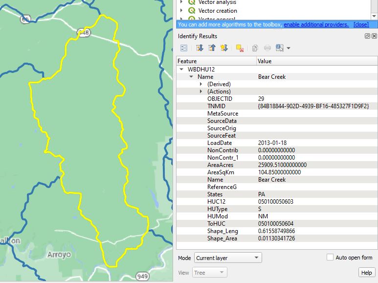Select Shape_Area value 0.01130341726

click(x=276, y=238)
